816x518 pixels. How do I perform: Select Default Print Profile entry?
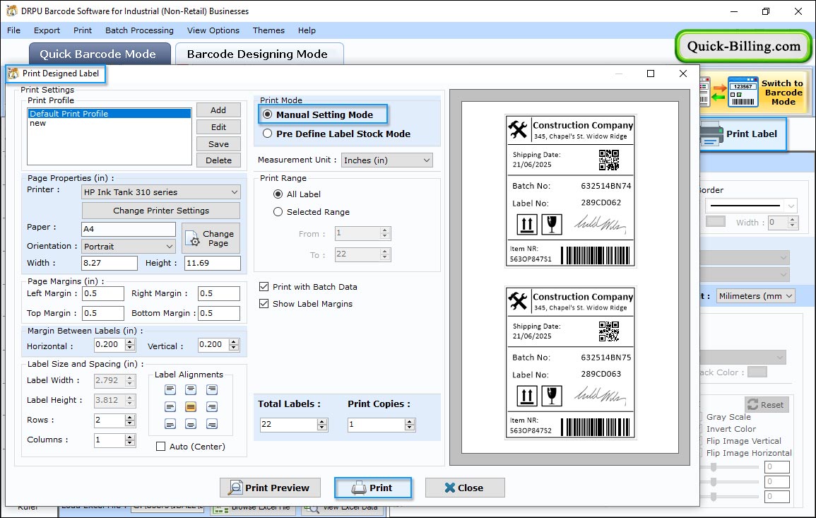110,114
